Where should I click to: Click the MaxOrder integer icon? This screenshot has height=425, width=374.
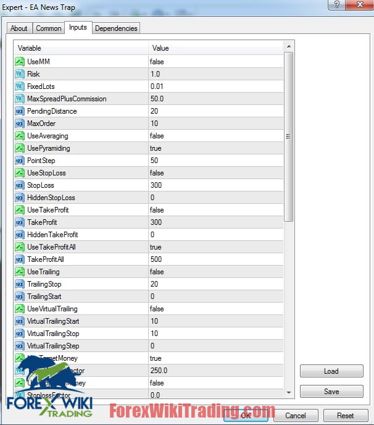click(20, 124)
